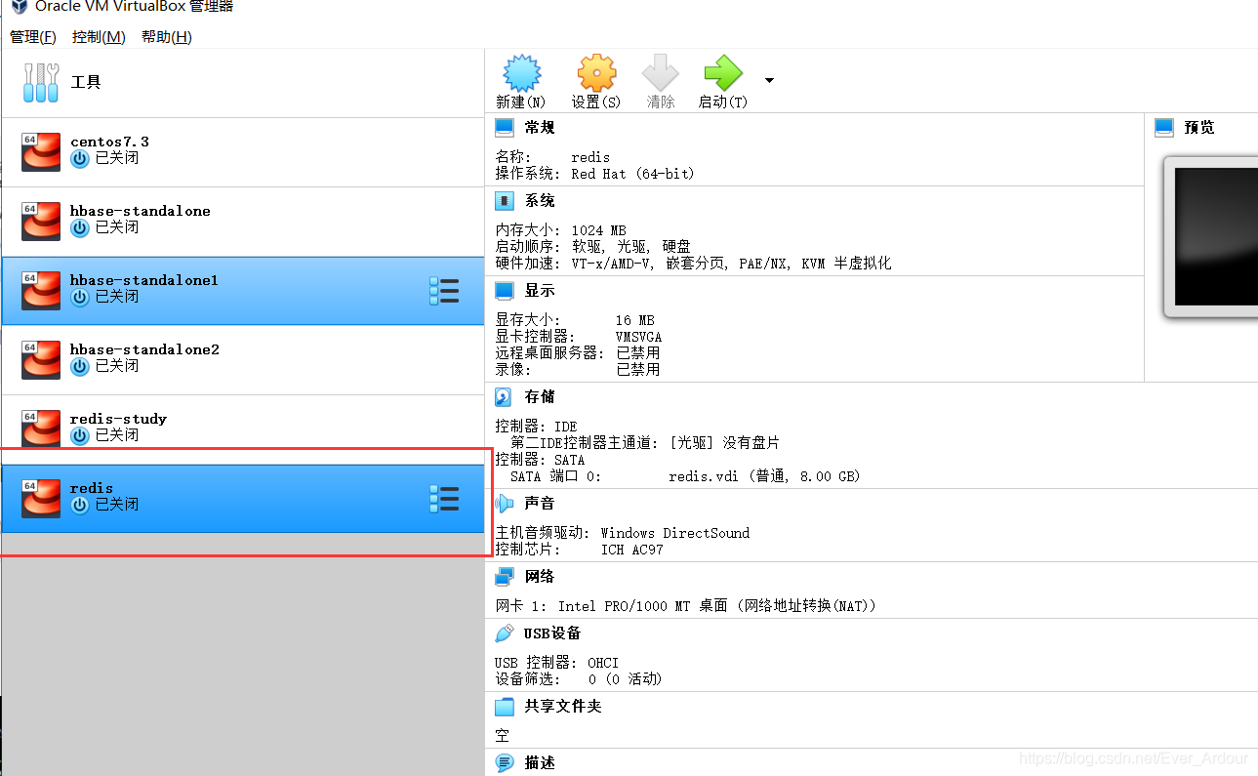Open the 控制(M) menu
The image size is (1258, 776).
(x=99, y=37)
